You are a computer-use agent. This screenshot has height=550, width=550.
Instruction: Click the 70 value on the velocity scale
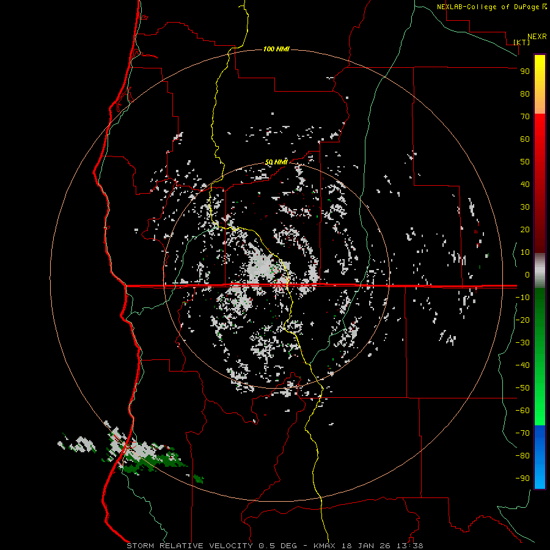[x=525, y=117]
